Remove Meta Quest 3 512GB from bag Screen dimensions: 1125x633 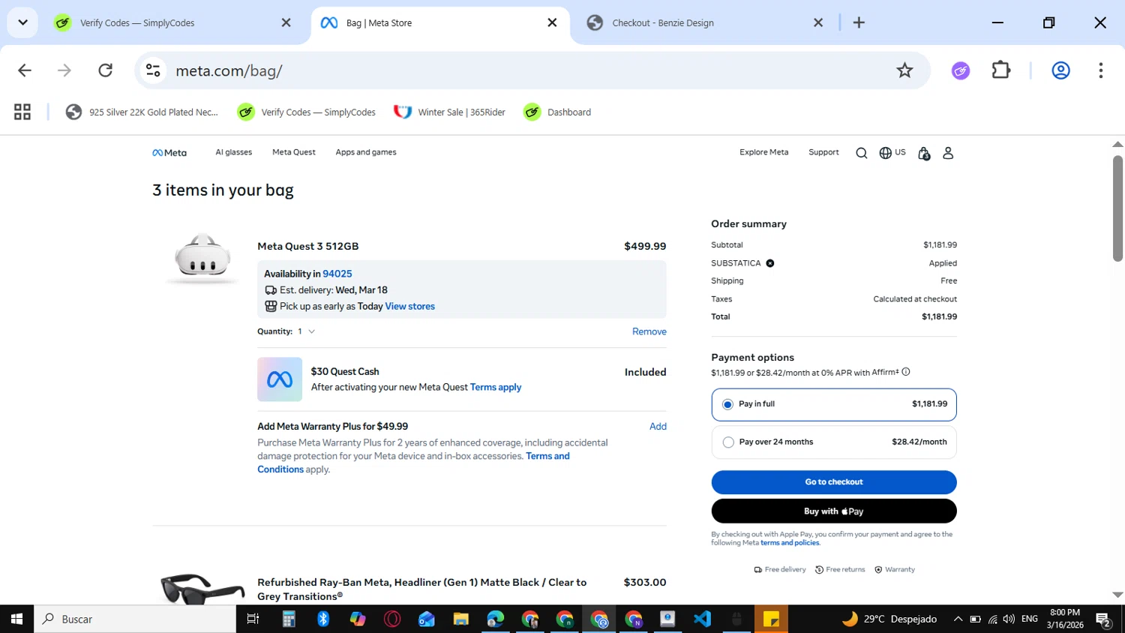(649, 331)
